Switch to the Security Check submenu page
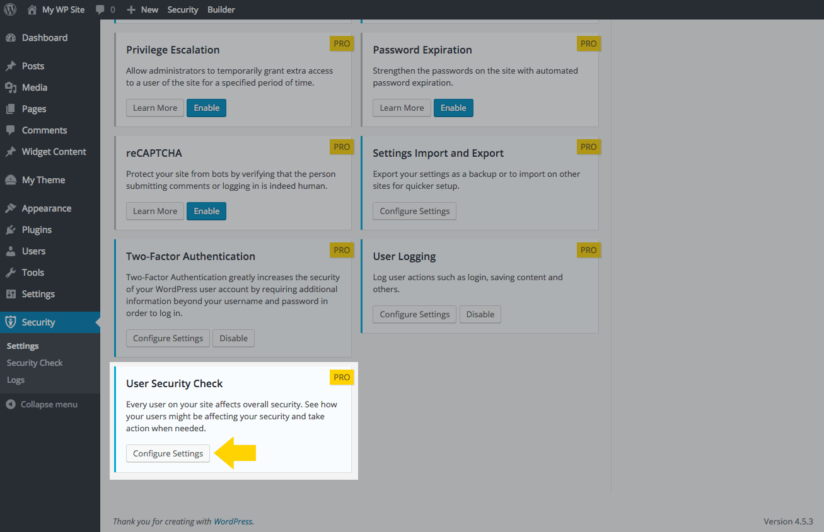This screenshot has height=532, width=824. click(x=35, y=363)
